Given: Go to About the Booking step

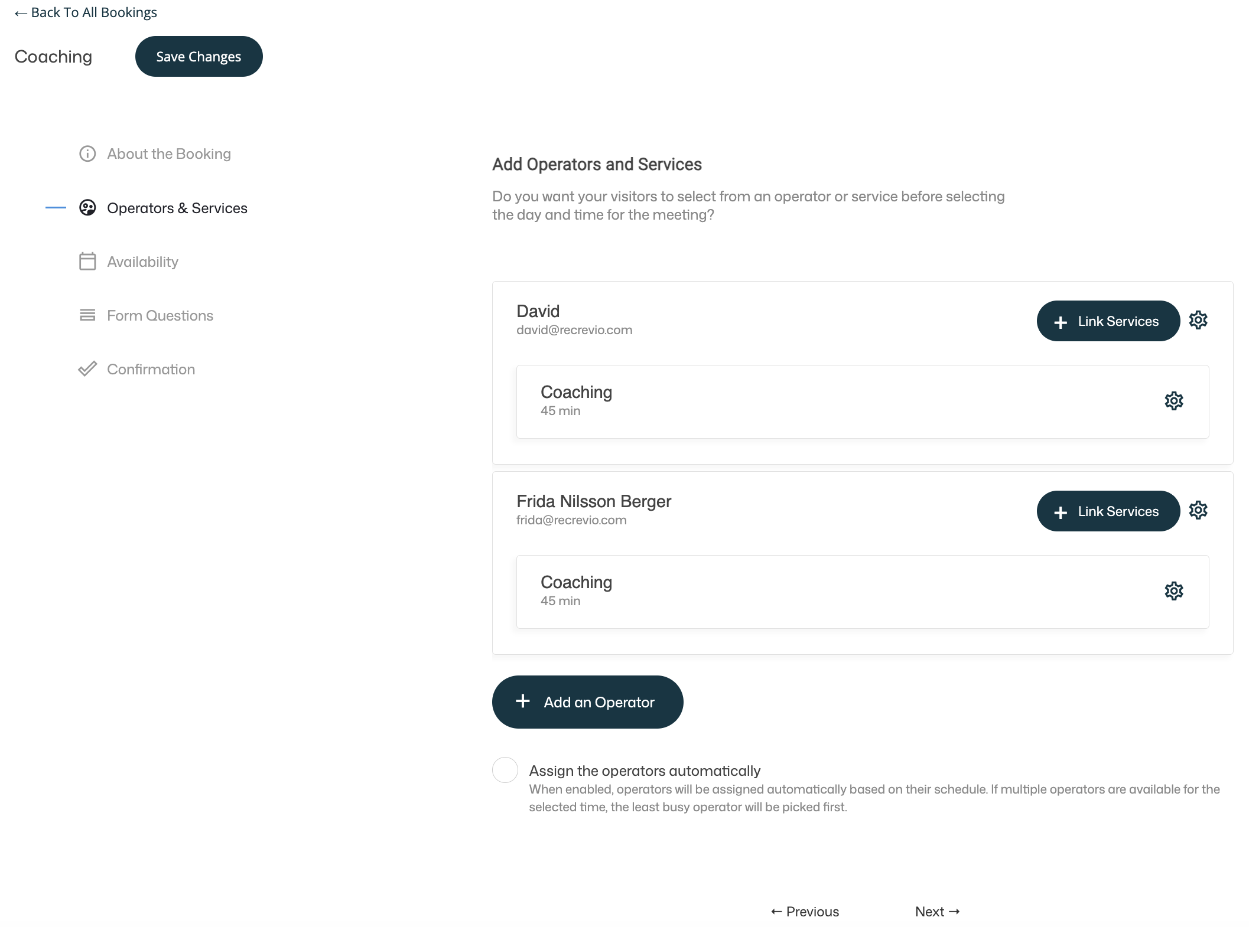Looking at the screenshot, I should tap(168, 154).
